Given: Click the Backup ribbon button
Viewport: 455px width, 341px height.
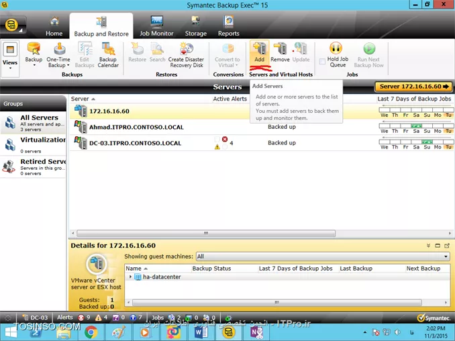Looking at the screenshot, I should pos(34,54).
